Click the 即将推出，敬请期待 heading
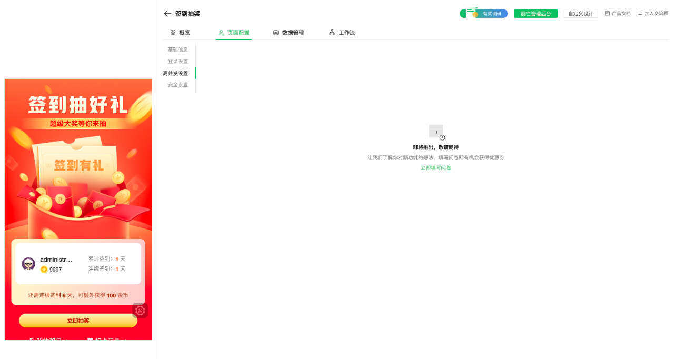 (x=436, y=148)
